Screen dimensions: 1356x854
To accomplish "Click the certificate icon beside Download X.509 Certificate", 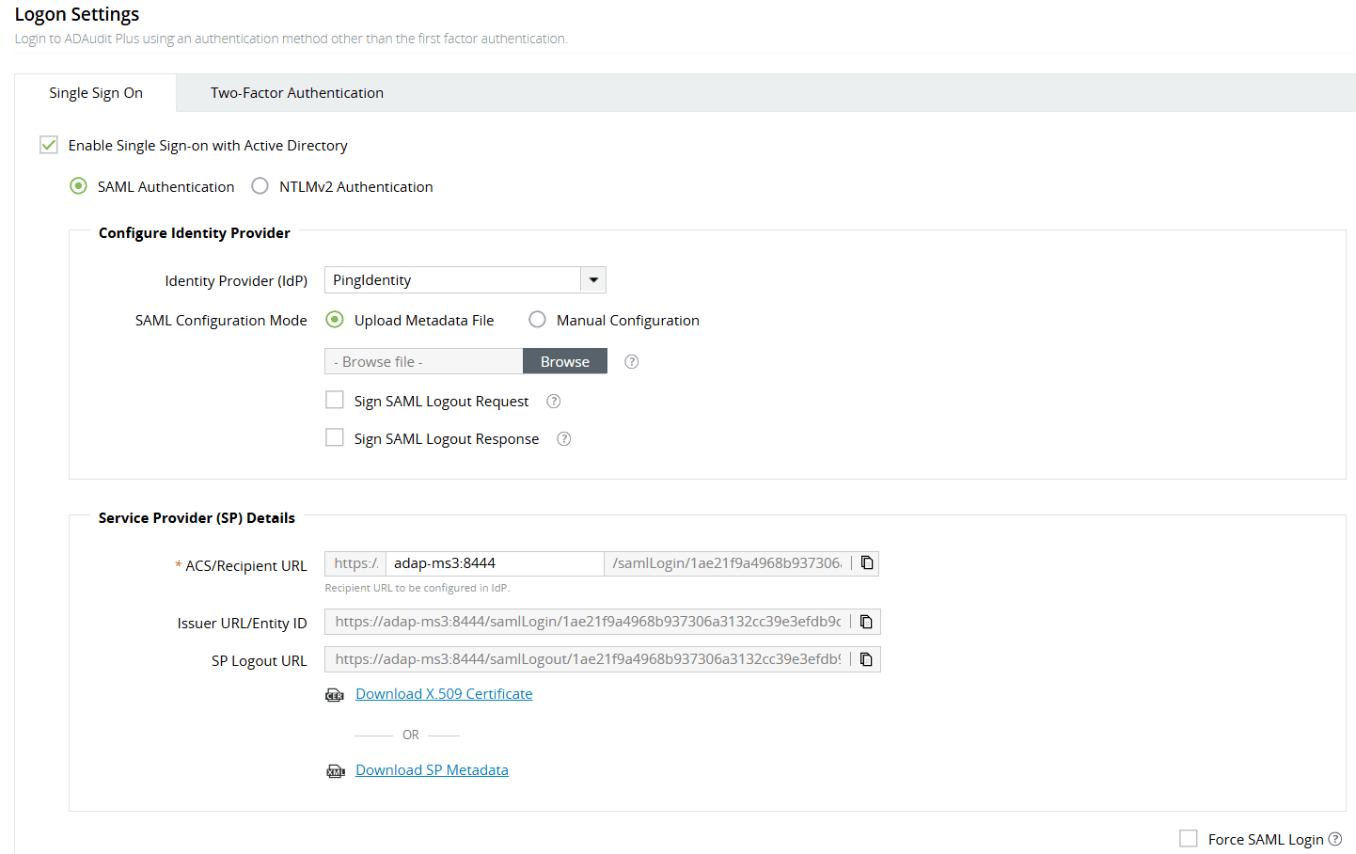I will pyautogui.click(x=335, y=694).
